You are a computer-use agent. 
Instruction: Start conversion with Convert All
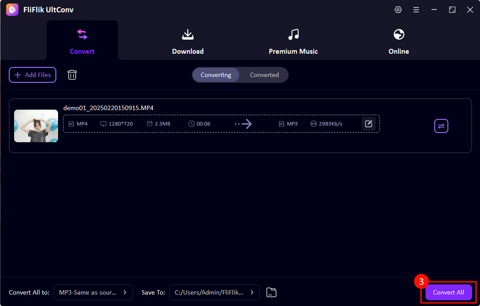(x=448, y=292)
